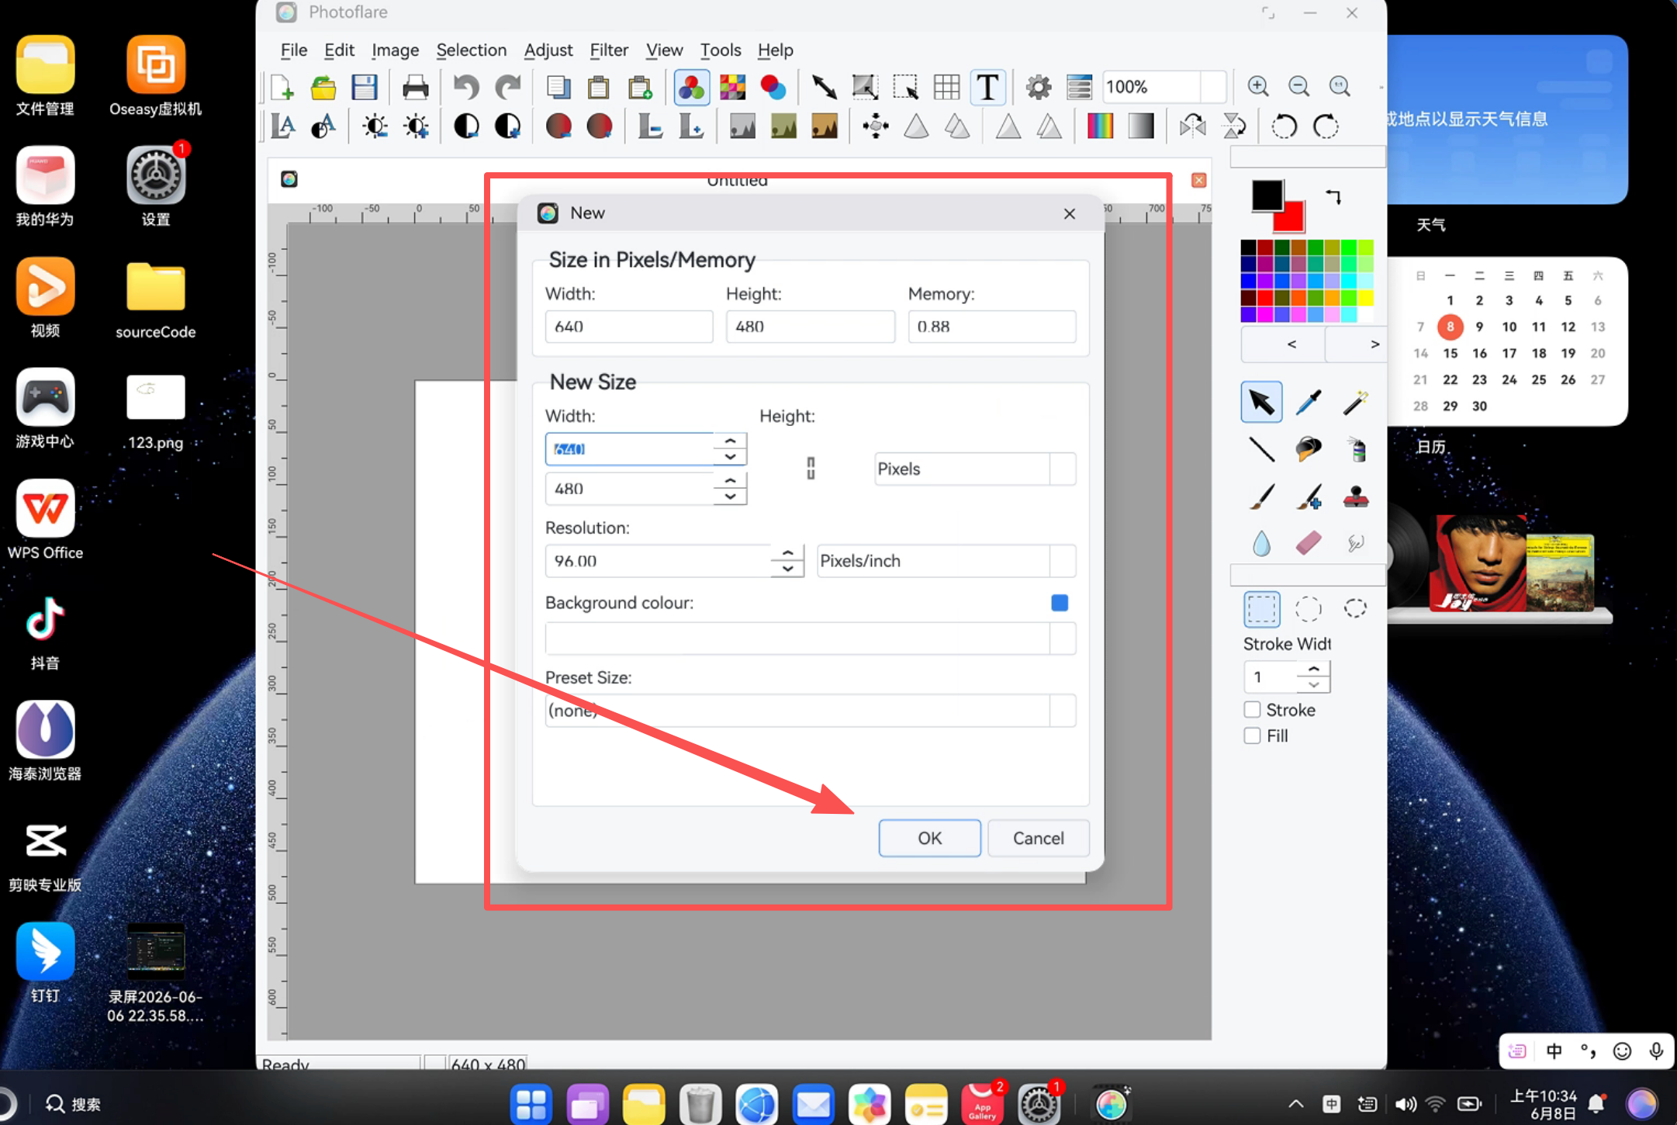Open the Preset Size dropdown
The image size is (1677, 1125).
pos(810,710)
